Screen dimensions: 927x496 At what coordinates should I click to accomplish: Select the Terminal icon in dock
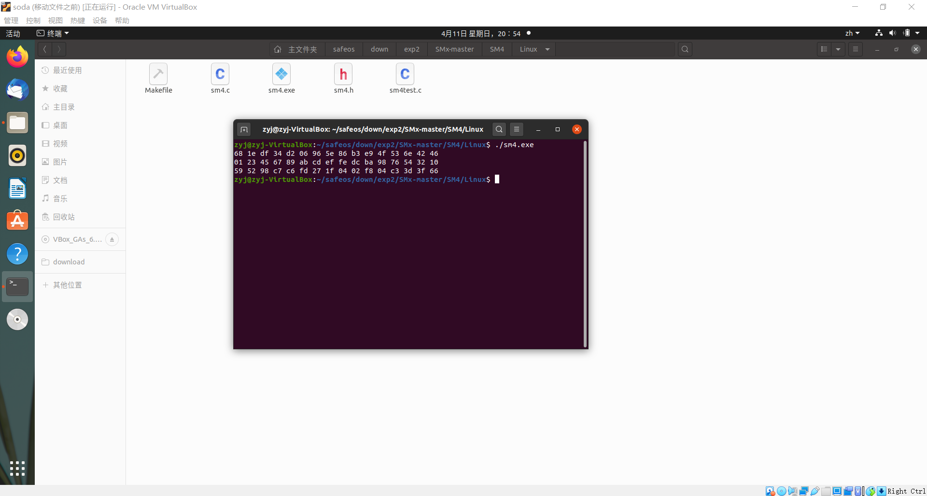point(17,287)
